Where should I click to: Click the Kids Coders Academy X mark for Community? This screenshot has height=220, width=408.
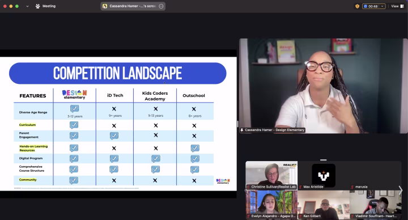tap(155, 180)
